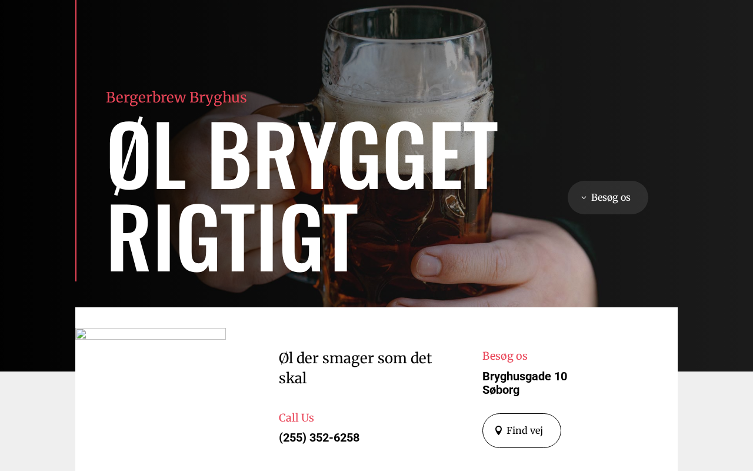Click the broken logo image placeholder
Screen dimensions: 753x471
151,334
